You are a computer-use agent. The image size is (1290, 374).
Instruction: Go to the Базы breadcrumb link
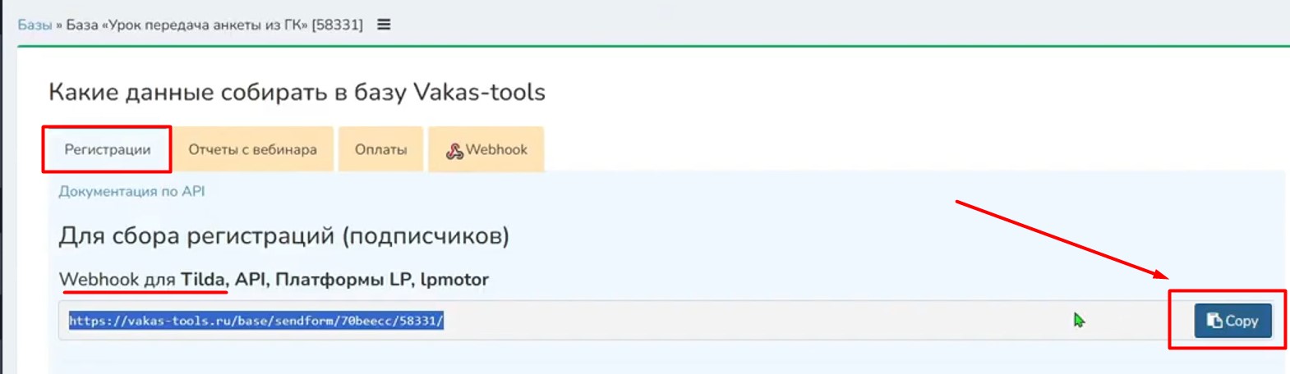click(x=35, y=25)
